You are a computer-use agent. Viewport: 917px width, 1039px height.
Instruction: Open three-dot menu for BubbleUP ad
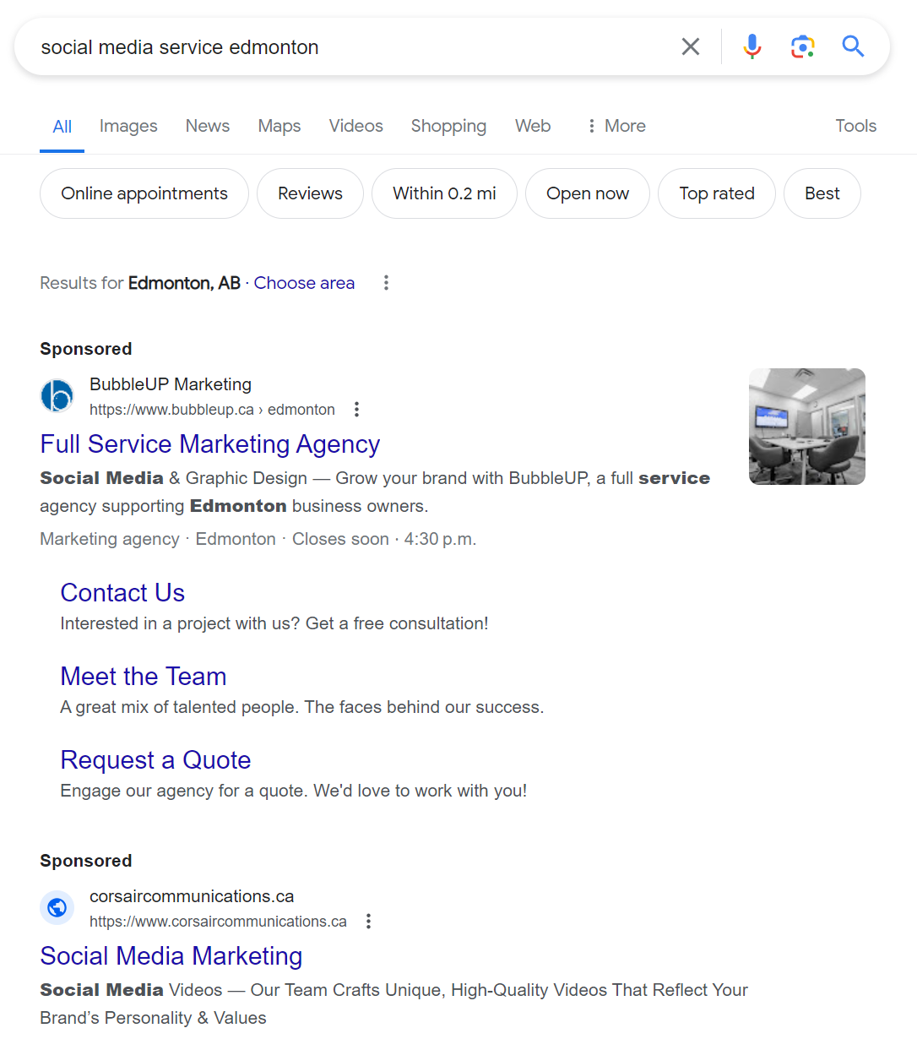pos(356,410)
